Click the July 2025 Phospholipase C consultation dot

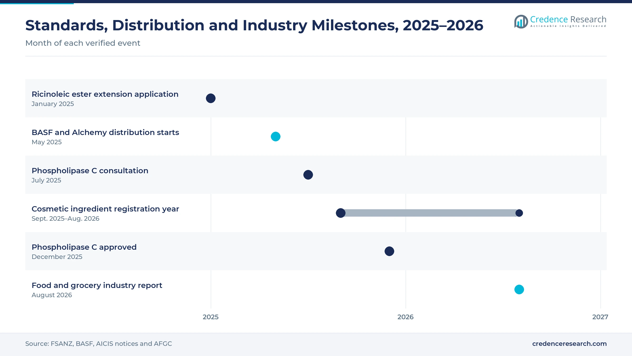pos(308,175)
